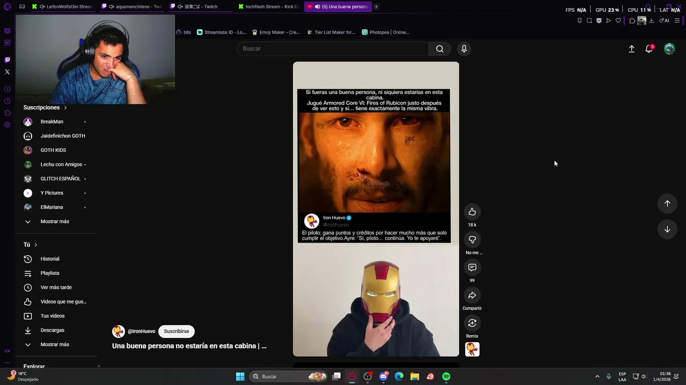Select the Una buena persona YouTube tab
Viewport: 686px width, 385px height.
tap(338, 6)
